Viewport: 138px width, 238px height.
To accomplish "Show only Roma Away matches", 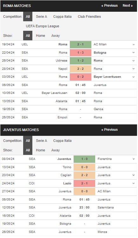I will [x=56, y=36].
